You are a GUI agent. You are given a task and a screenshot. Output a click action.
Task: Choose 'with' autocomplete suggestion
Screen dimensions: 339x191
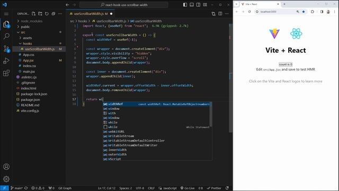pos(156,113)
